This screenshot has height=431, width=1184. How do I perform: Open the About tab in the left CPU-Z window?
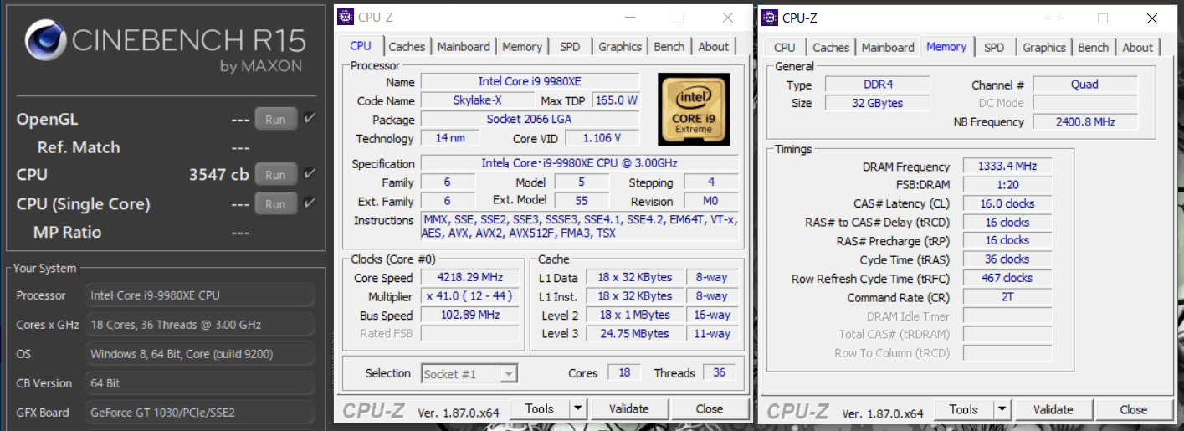click(x=714, y=47)
